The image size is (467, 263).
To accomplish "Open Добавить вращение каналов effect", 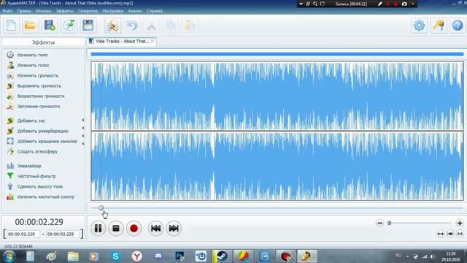I will coord(47,141).
